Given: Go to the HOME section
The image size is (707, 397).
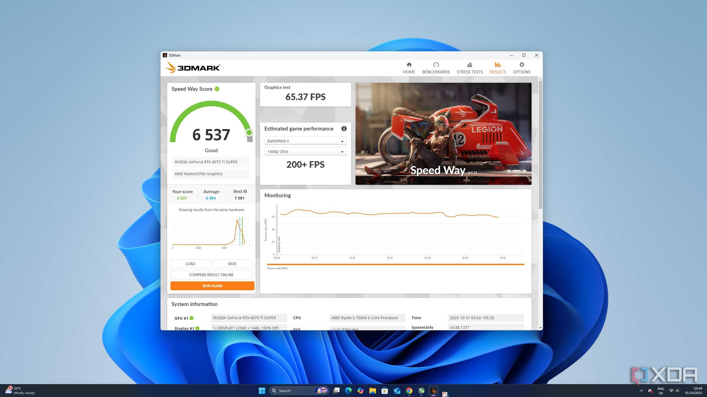Looking at the screenshot, I should 409,68.
